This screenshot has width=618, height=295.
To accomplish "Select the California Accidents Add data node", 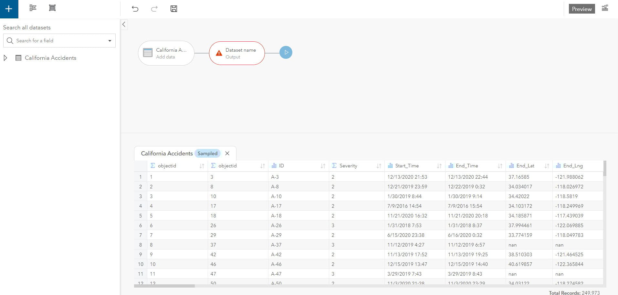I will (x=166, y=53).
